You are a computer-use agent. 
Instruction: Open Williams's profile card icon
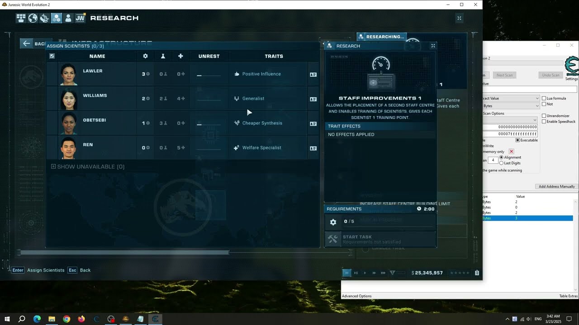(313, 99)
